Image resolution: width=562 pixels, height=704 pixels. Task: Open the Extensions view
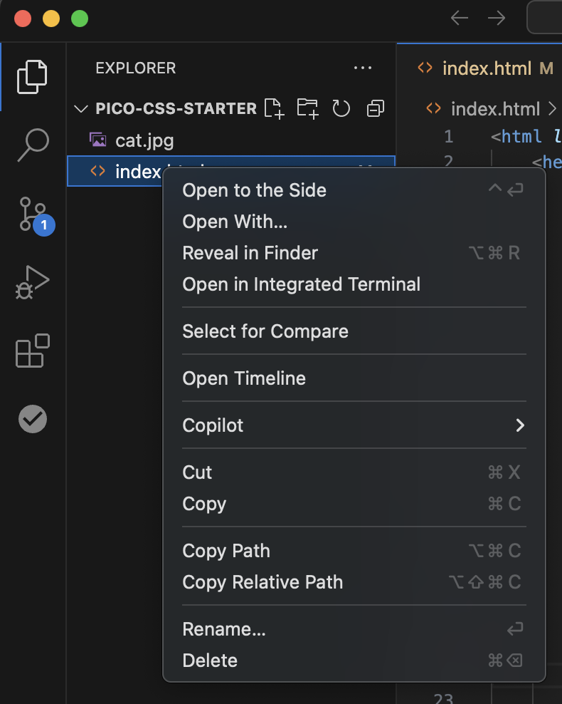pyautogui.click(x=33, y=351)
